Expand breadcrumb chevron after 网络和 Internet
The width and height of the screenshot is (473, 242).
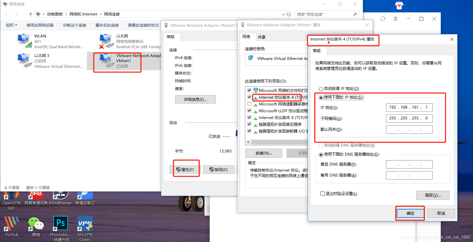101,14
